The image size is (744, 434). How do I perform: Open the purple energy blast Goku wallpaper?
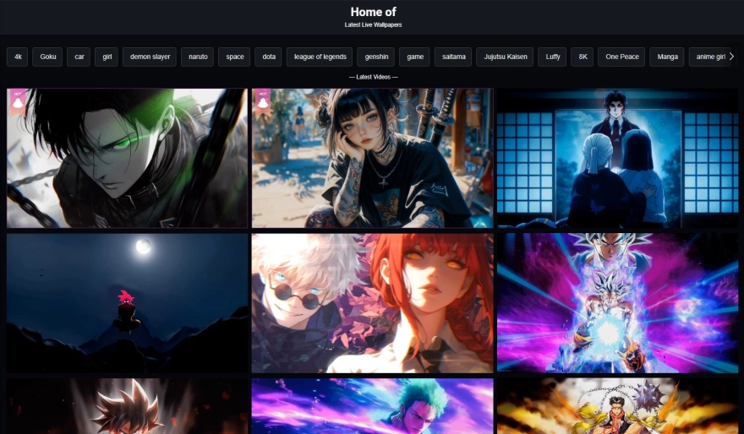(x=617, y=303)
